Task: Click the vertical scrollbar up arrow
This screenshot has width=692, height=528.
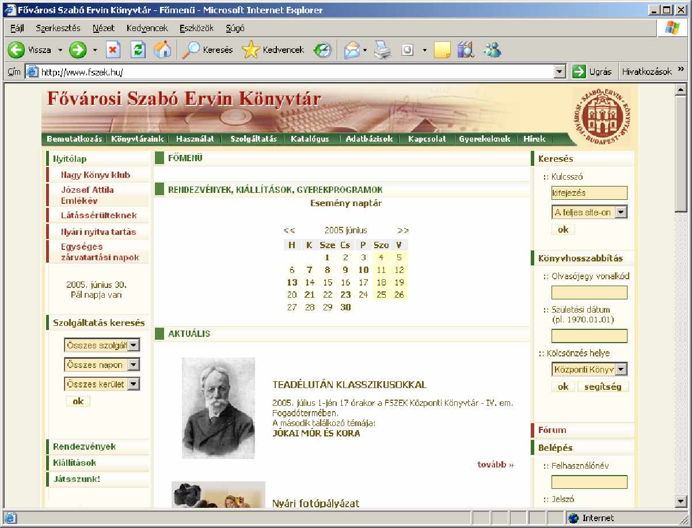Action: (680, 89)
